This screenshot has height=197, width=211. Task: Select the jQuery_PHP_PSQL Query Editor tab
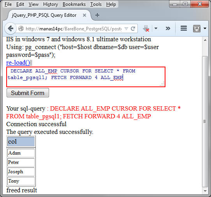coord(44,15)
